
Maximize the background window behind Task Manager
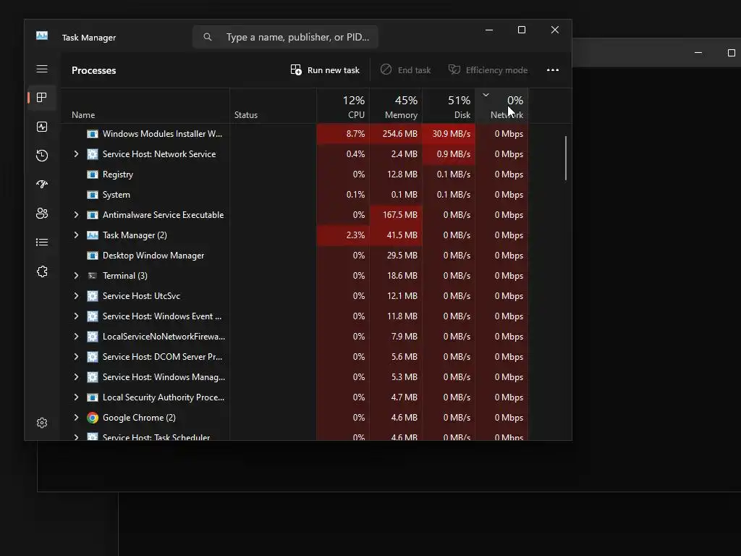[x=731, y=52]
